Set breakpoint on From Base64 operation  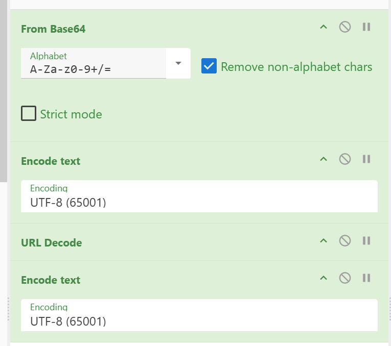[x=366, y=27]
